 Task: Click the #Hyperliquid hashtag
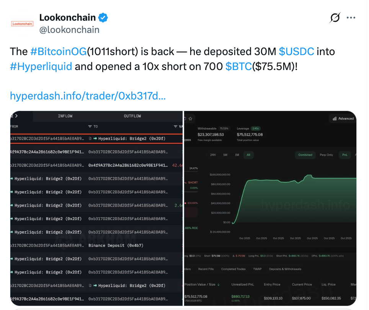pos(41,66)
